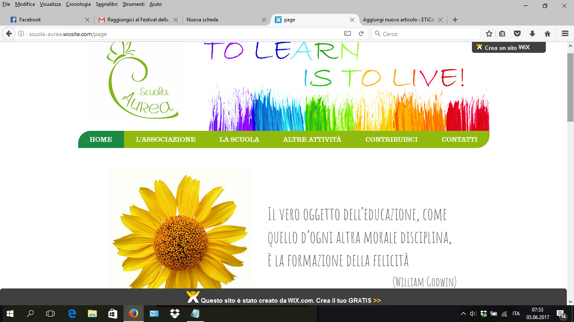
Task: Launch Microsoft Edge from taskbar
Action: coord(72,313)
